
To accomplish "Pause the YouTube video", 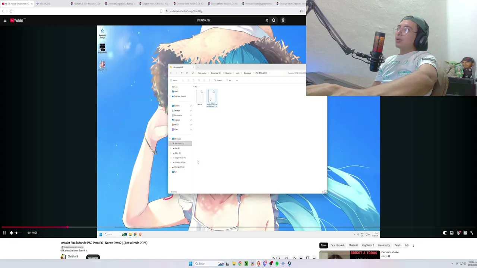I will point(4,233).
